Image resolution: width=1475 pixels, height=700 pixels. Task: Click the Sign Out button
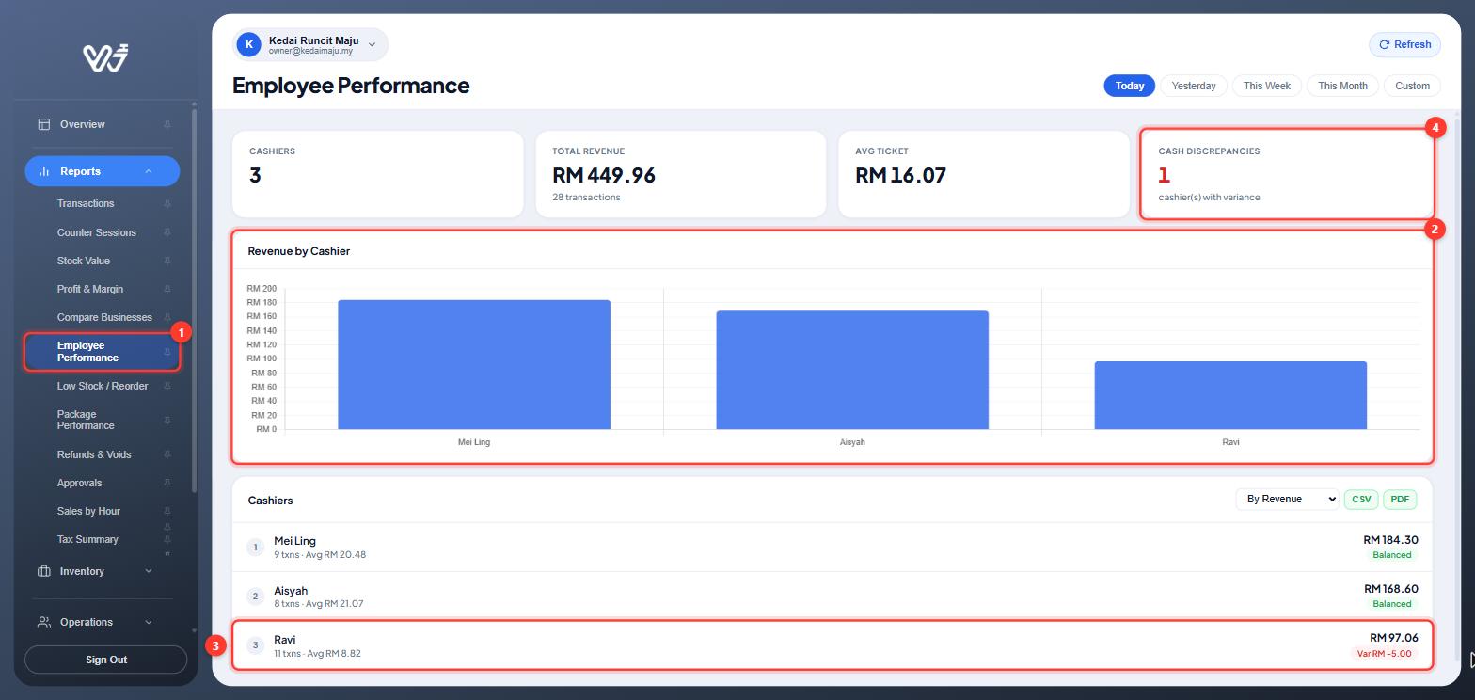tap(106, 660)
